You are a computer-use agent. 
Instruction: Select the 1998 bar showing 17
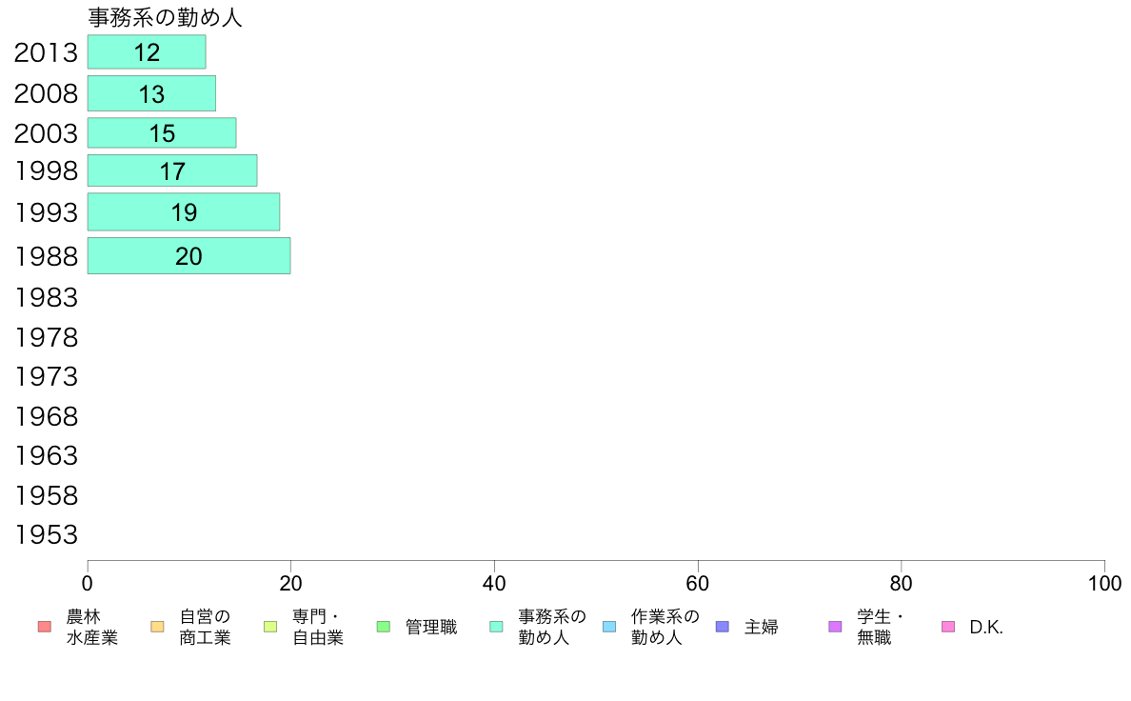pos(172,170)
